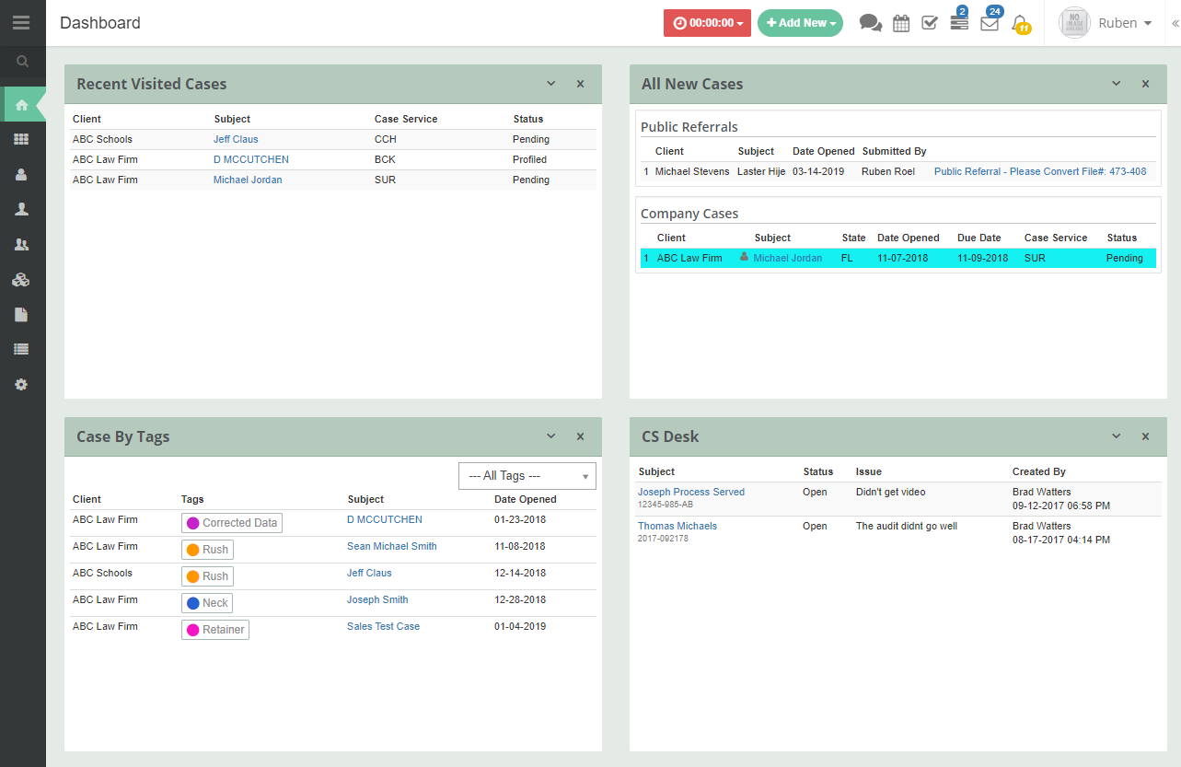Open the chat messages icon in header
Viewport: 1181px width, 767px height.
click(x=870, y=23)
